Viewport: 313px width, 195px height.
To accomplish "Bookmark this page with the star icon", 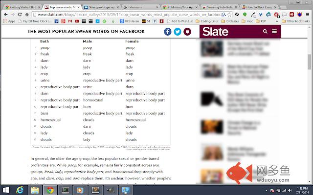I will click(229, 15).
